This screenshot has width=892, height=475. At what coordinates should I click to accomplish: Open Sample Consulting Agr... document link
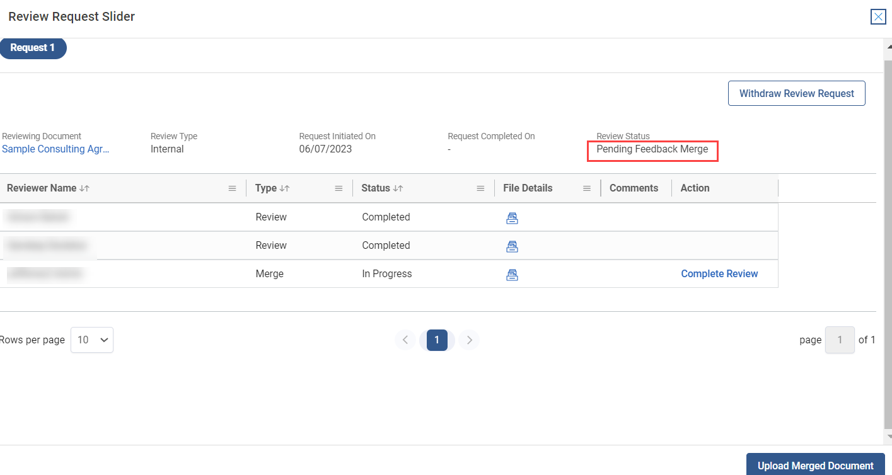point(55,149)
